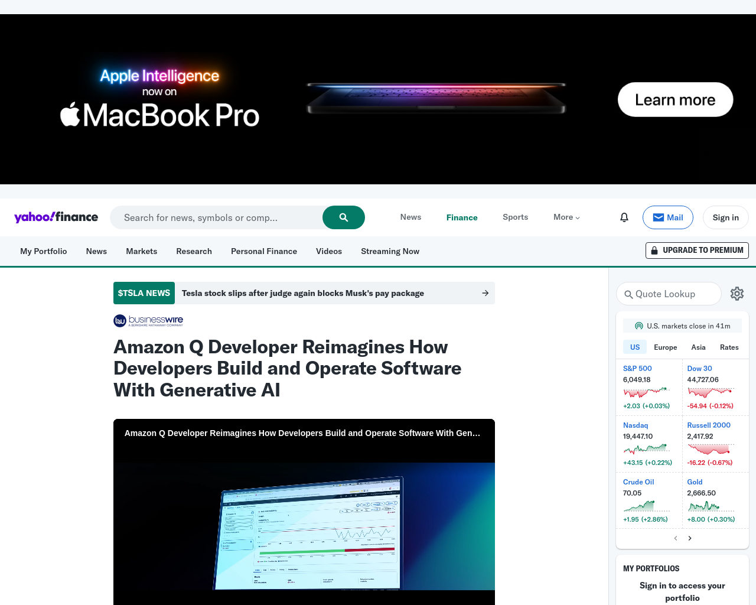Image resolution: width=756 pixels, height=605 pixels.
Task: Click the green search magnifier button
Action: (344, 217)
